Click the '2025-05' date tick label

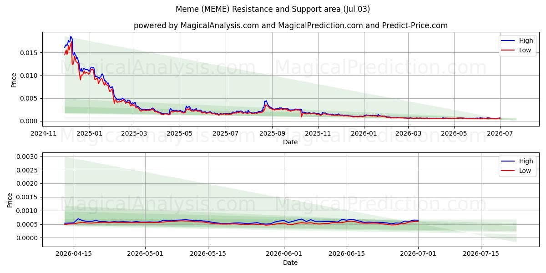[x=180, y=133]
